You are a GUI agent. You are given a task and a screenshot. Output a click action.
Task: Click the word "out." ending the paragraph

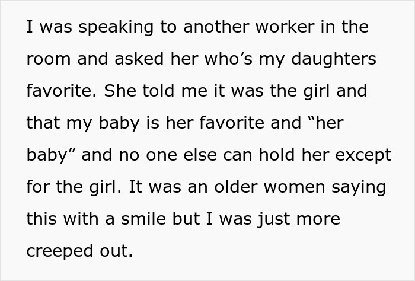point(115,251)
